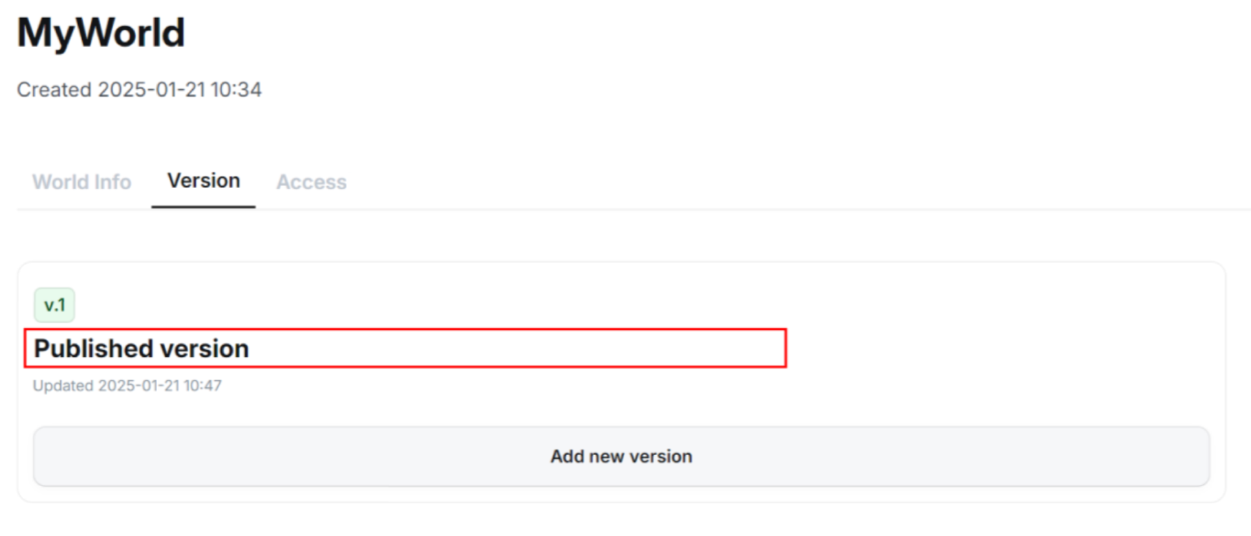1251x536 pixels.
Task: Click the Updated 2025-01-21 10:47 timestamp
Action: click(127, 386)
